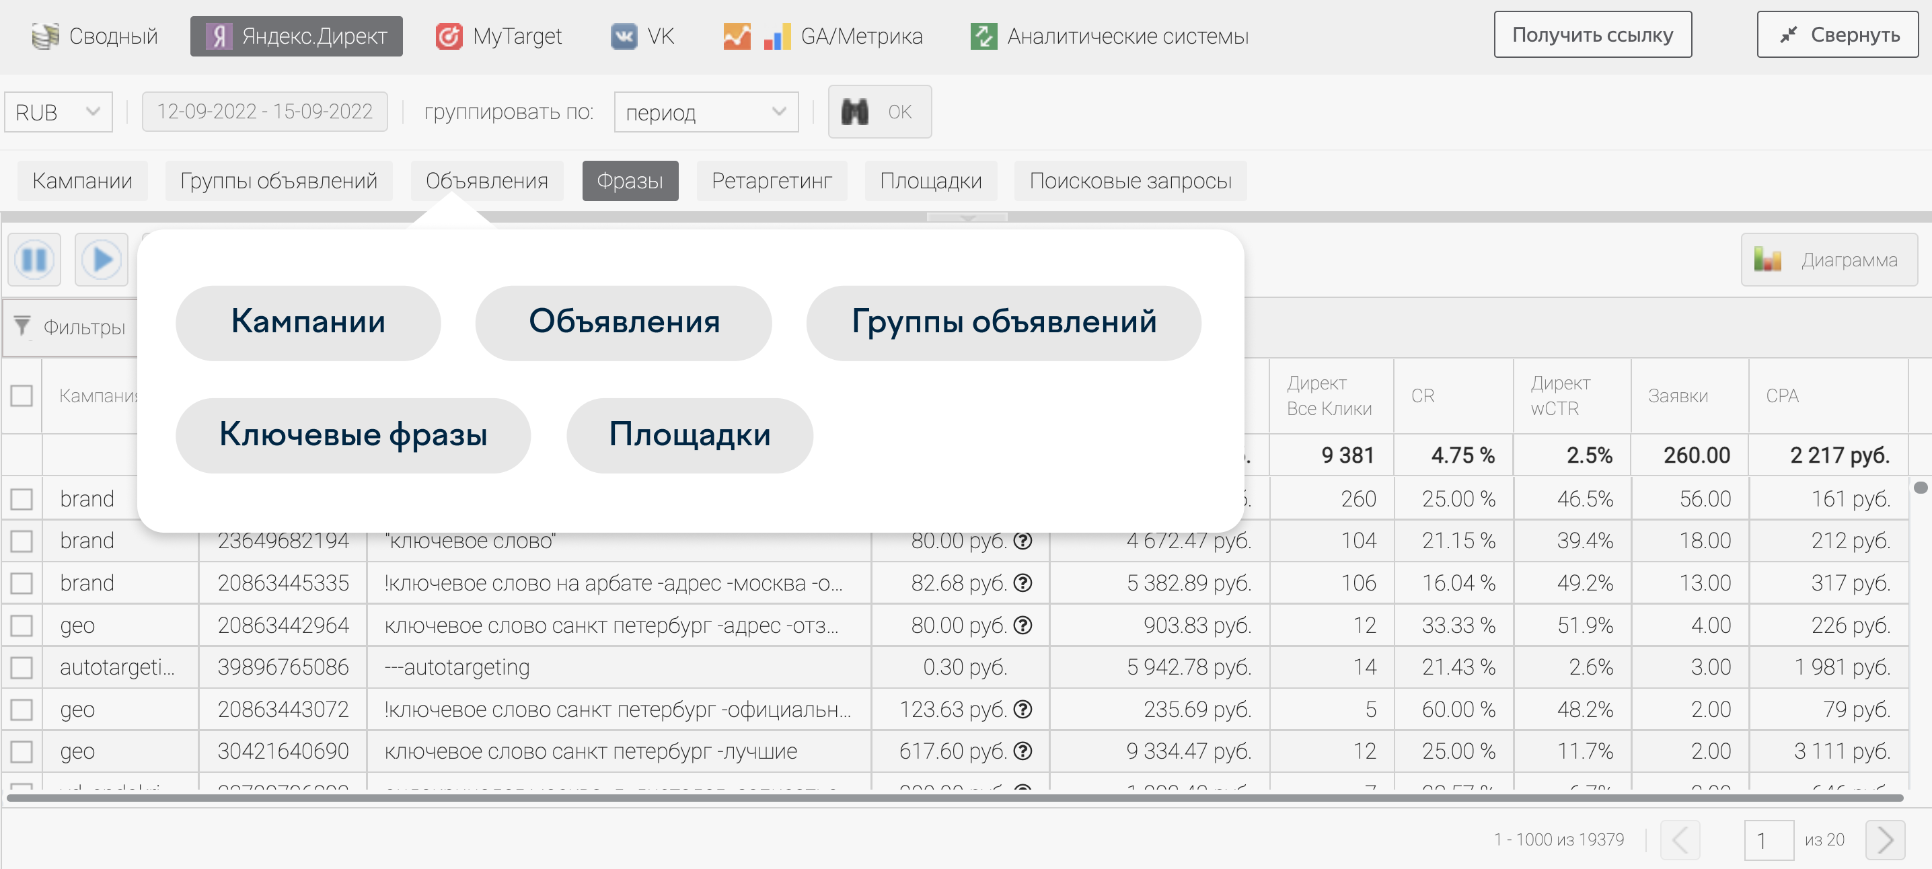Click the page number input field

click(x=1769, y=840)
